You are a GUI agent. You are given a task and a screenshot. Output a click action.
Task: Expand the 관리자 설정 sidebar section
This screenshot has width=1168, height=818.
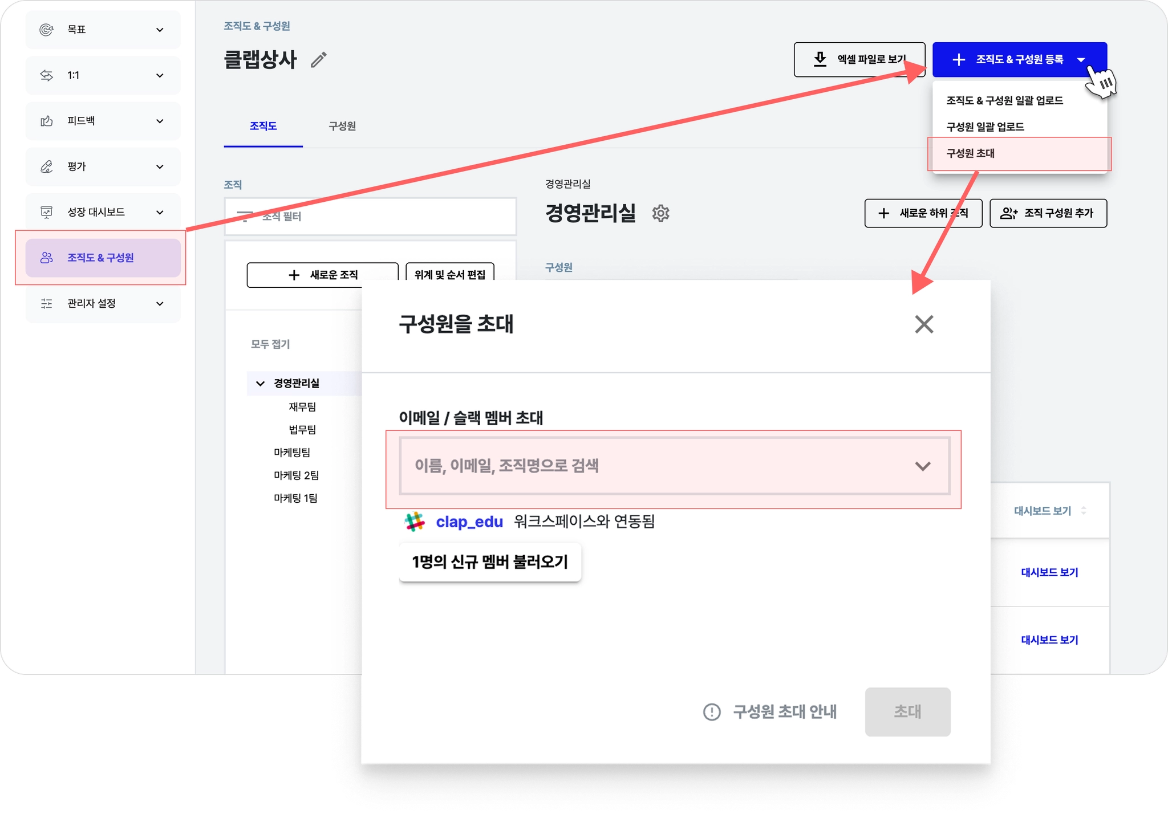160,303
